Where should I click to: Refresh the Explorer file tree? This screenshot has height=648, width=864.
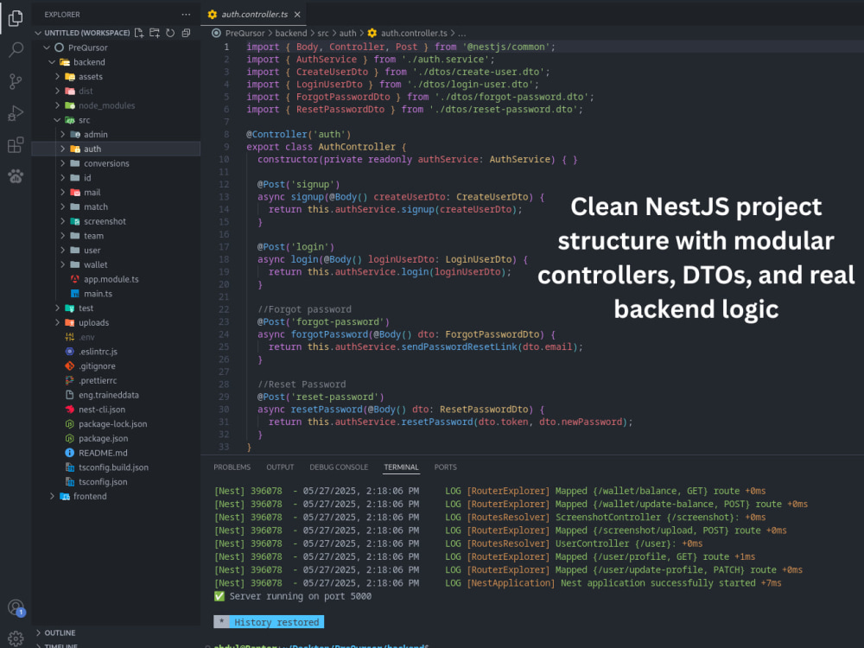coord(170,33)
